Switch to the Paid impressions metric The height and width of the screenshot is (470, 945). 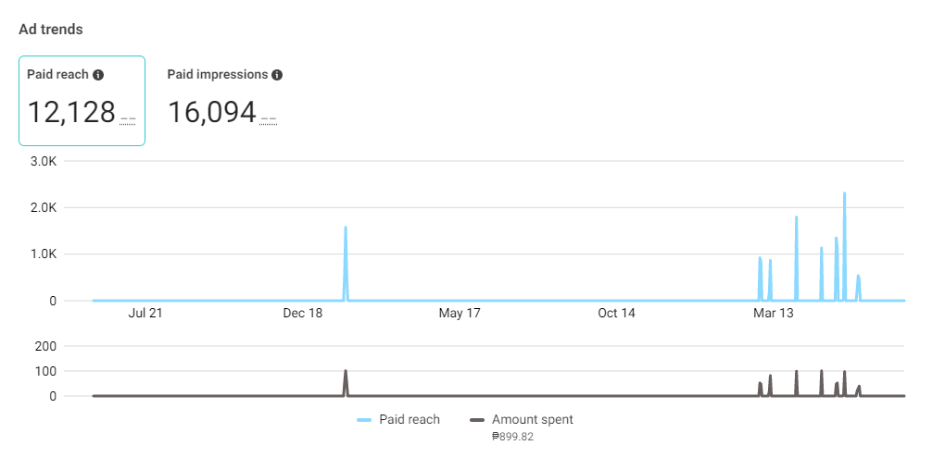click(225, 101)
